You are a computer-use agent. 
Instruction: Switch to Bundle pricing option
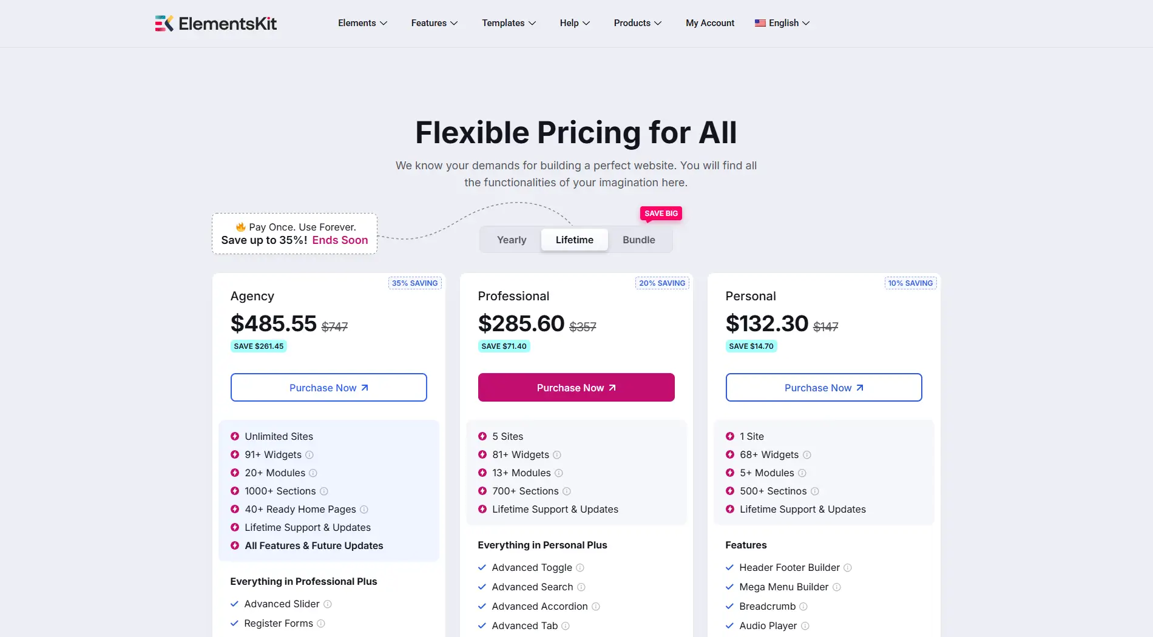point(638,240)
